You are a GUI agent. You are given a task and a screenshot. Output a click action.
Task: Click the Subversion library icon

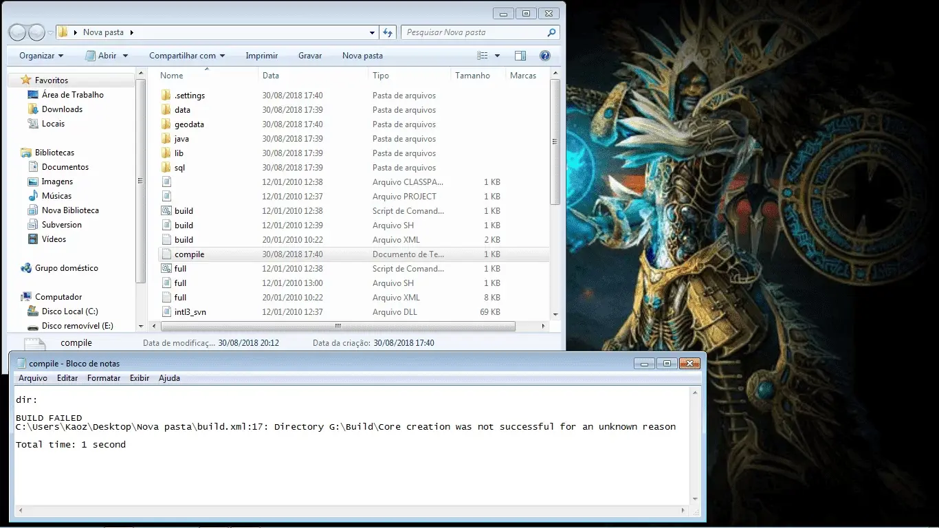(33, 225)
